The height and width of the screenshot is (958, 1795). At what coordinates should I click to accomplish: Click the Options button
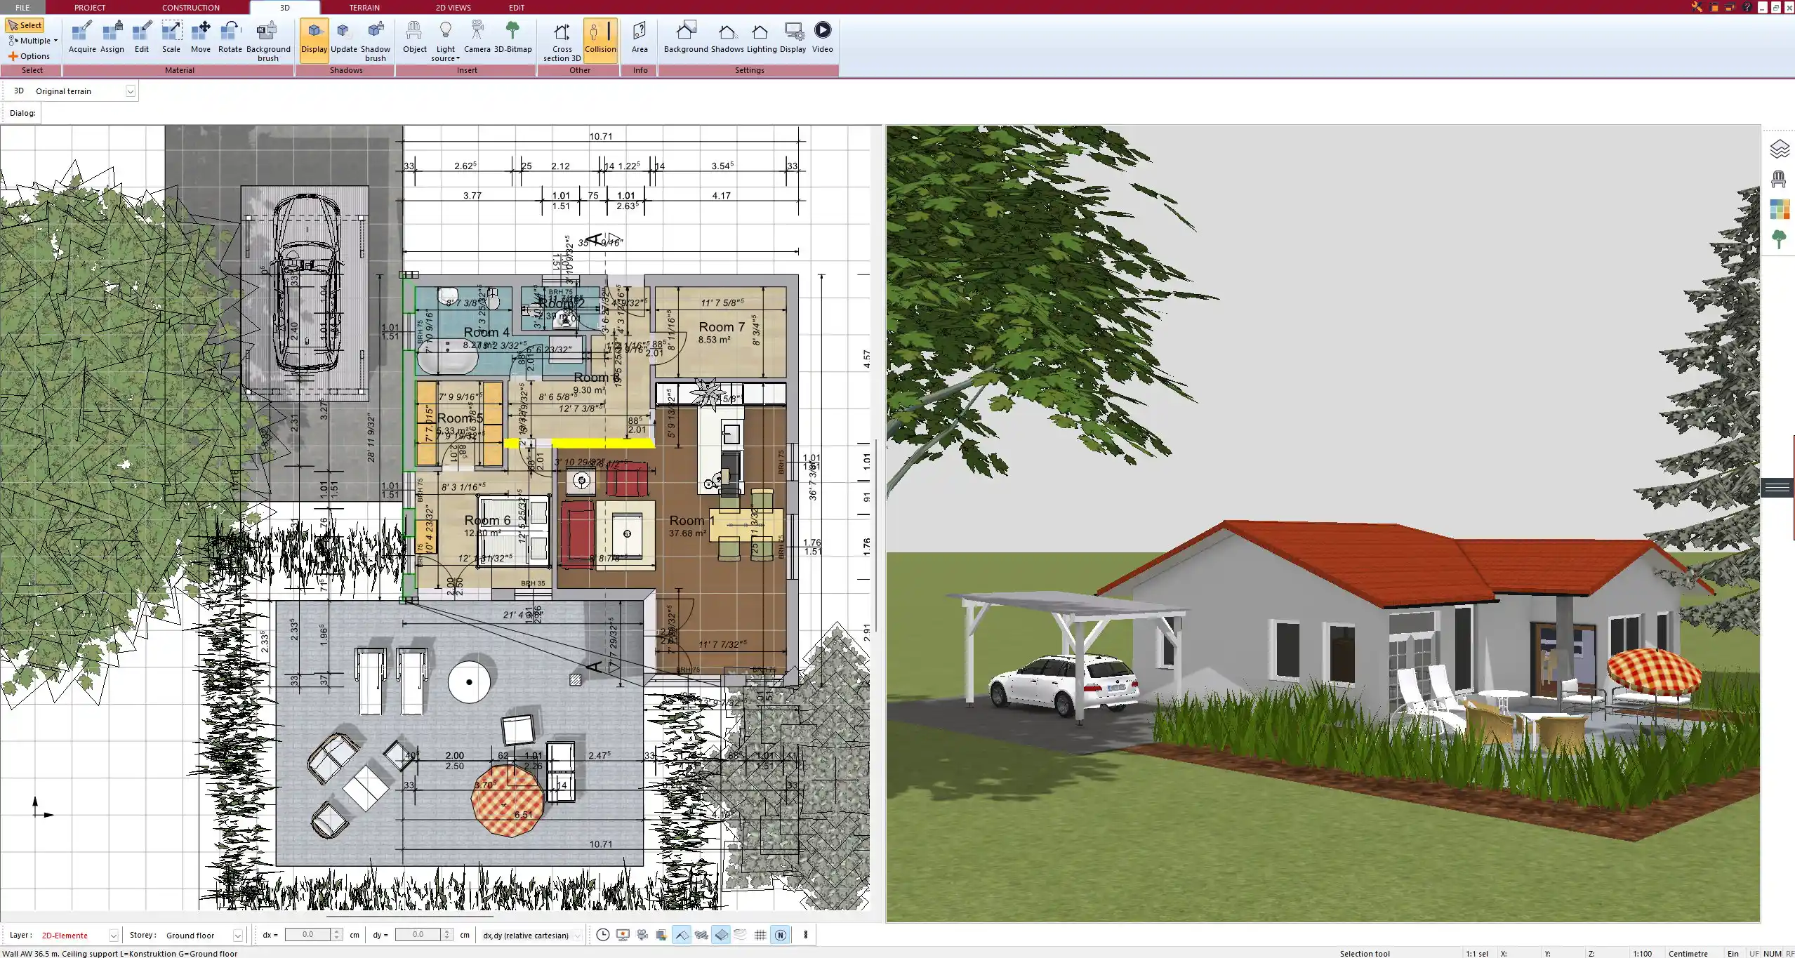coord(29,56)
